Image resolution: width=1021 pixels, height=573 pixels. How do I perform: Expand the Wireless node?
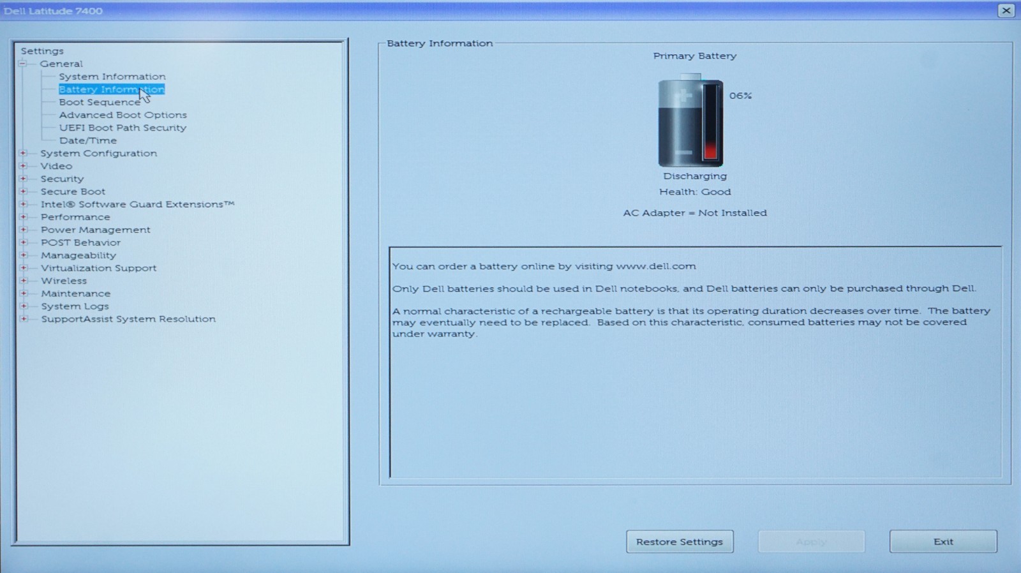pos(24,281)
